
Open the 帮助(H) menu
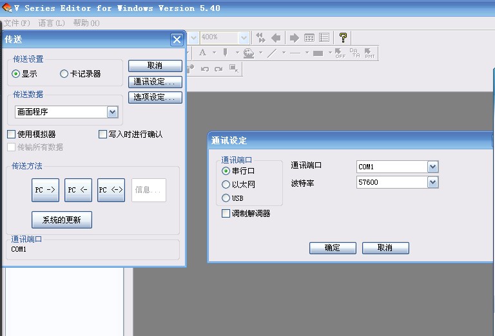click(x=86, y=23)
